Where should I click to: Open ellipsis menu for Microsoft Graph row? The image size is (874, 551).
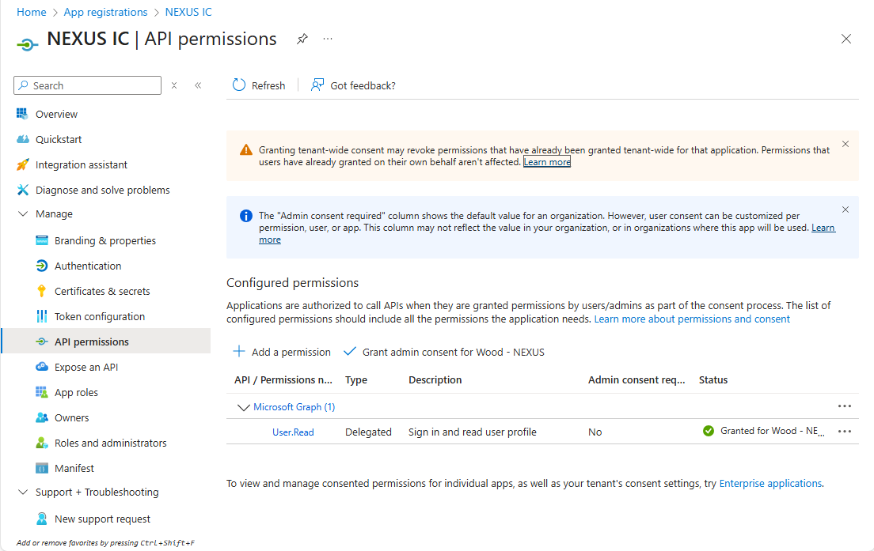coord(845,406)
